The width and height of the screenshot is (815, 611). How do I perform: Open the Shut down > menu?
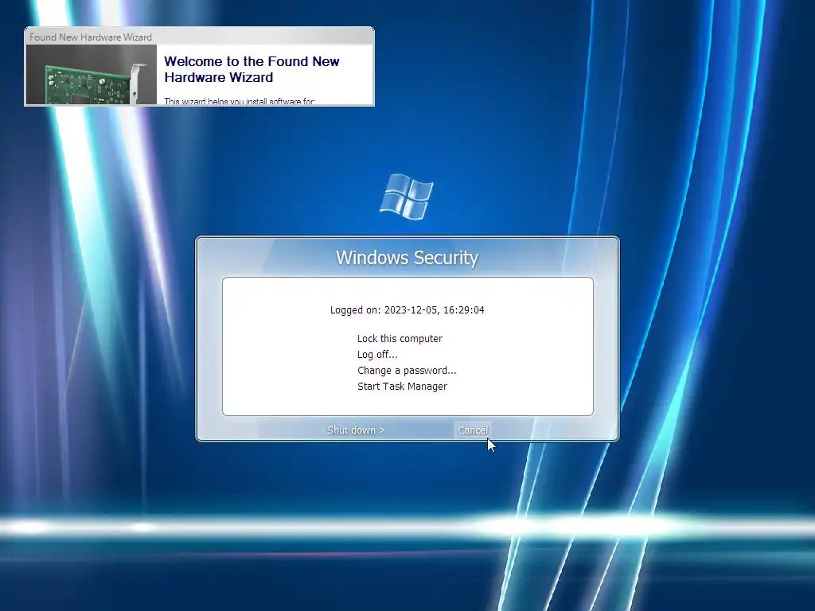pyautogui.click(x=356, y=430)
